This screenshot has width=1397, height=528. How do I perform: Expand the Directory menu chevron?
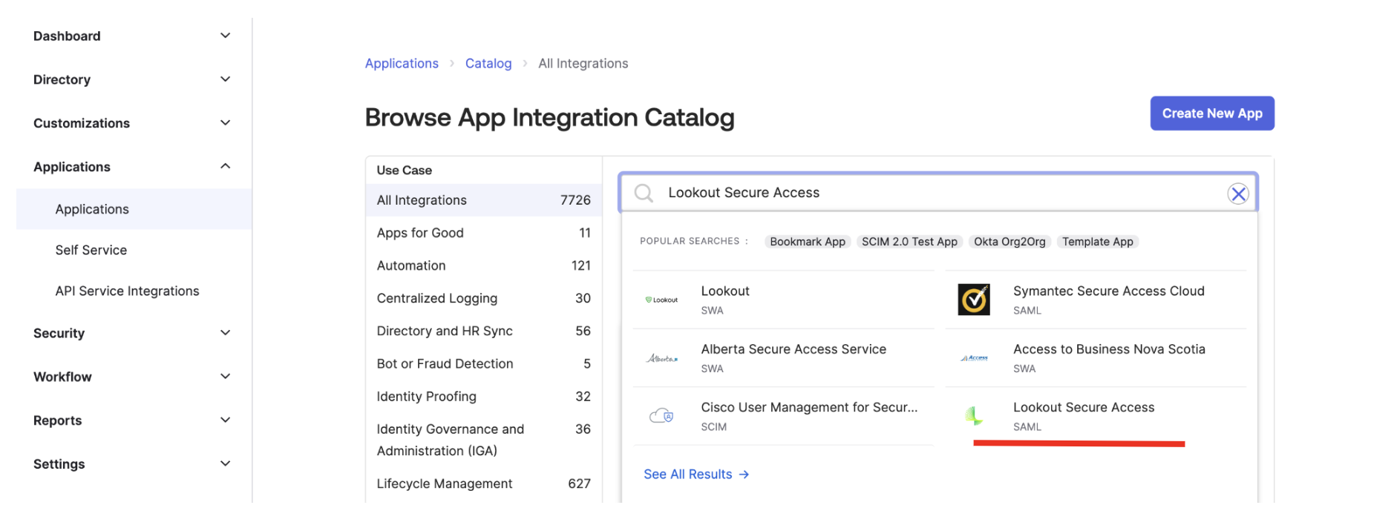pos(226,79)
